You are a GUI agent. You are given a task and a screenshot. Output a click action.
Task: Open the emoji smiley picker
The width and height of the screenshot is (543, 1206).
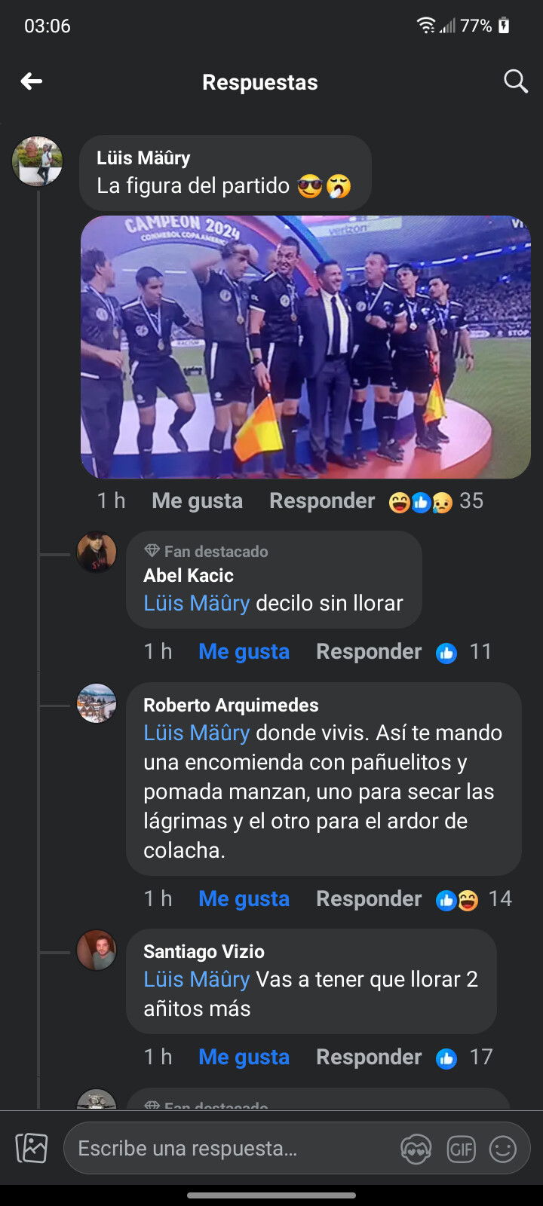click(503, 1149)
